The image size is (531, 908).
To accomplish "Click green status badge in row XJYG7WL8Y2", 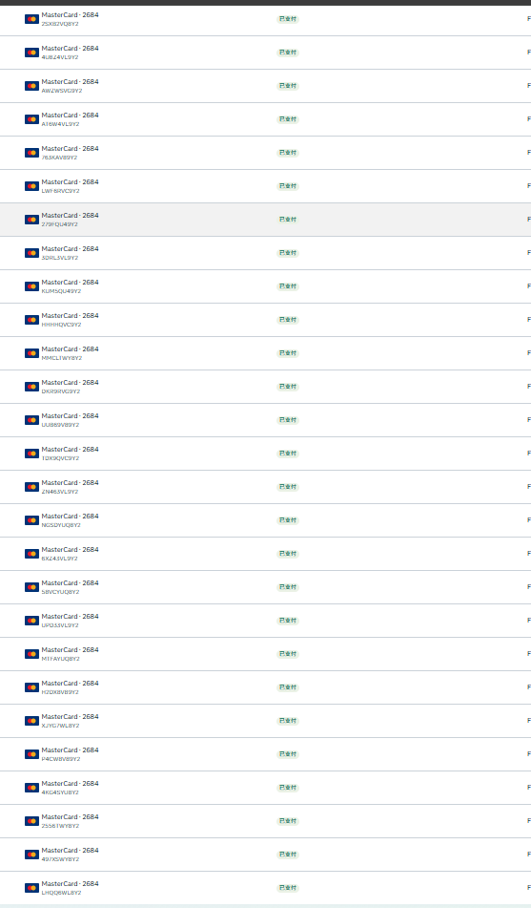I will pyautogui.click(x=288, y=721).
